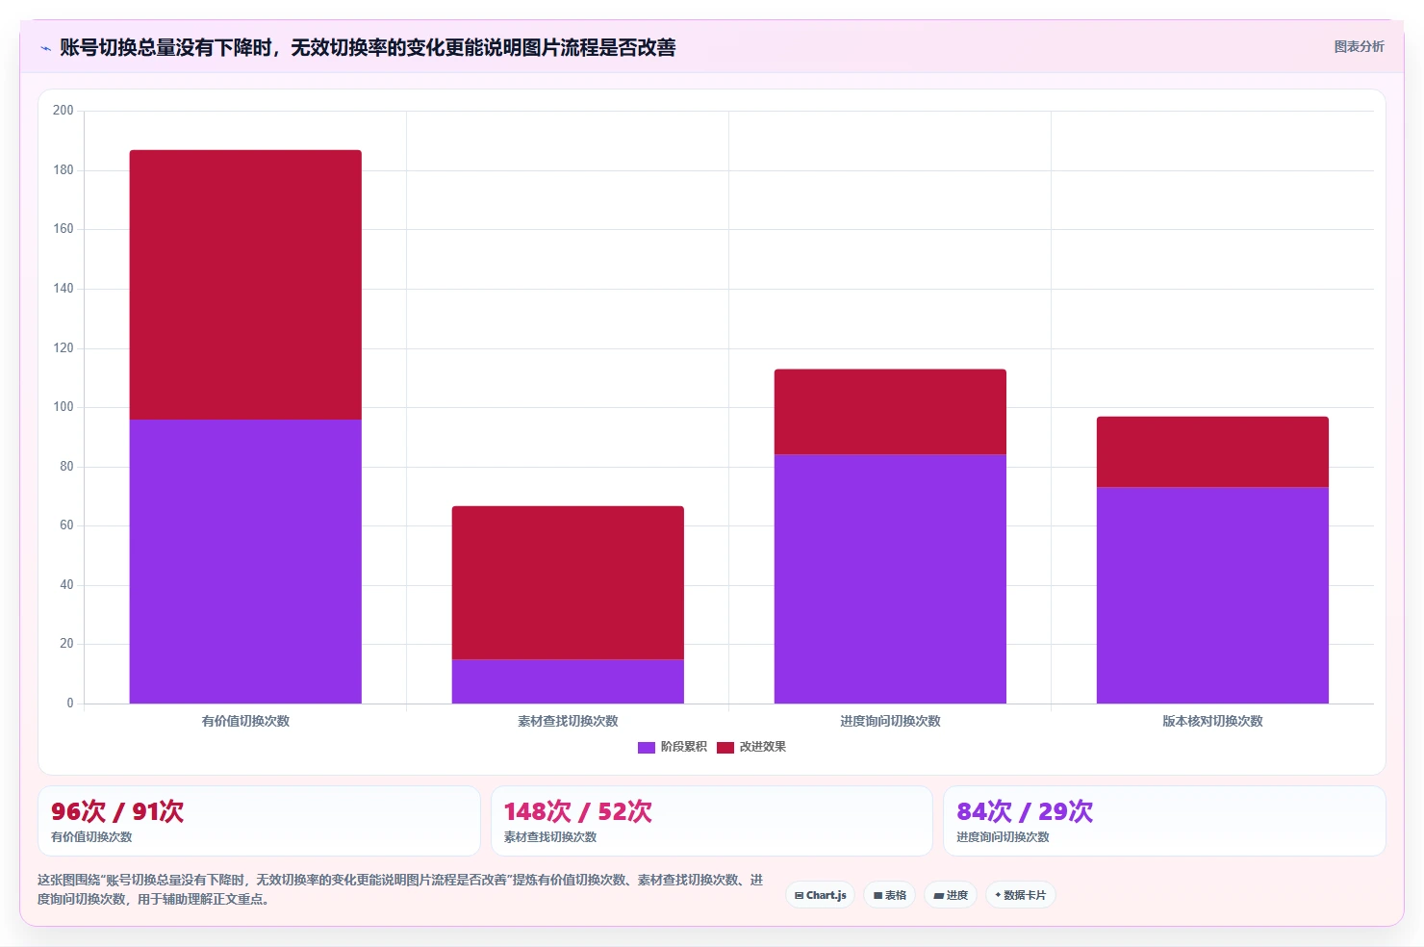The width and height of the screenshot is (1424, 947).
Task: Click the 表格 tag chip
Action: [x=890, y=895]
